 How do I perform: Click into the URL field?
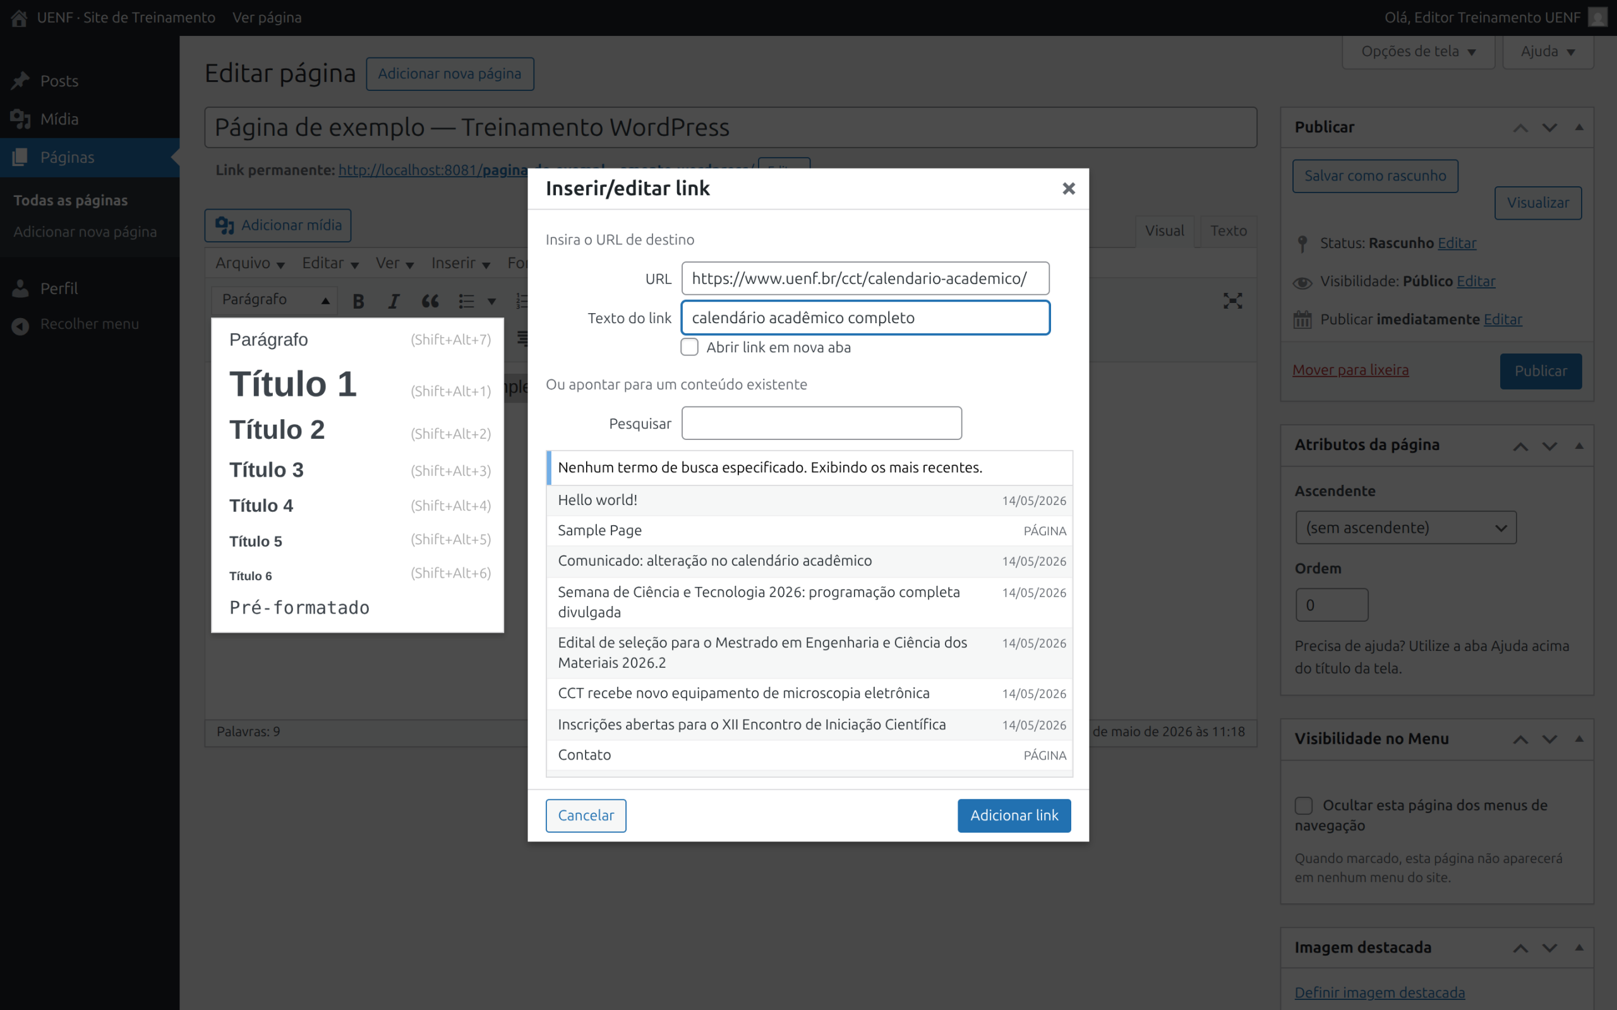865,278
